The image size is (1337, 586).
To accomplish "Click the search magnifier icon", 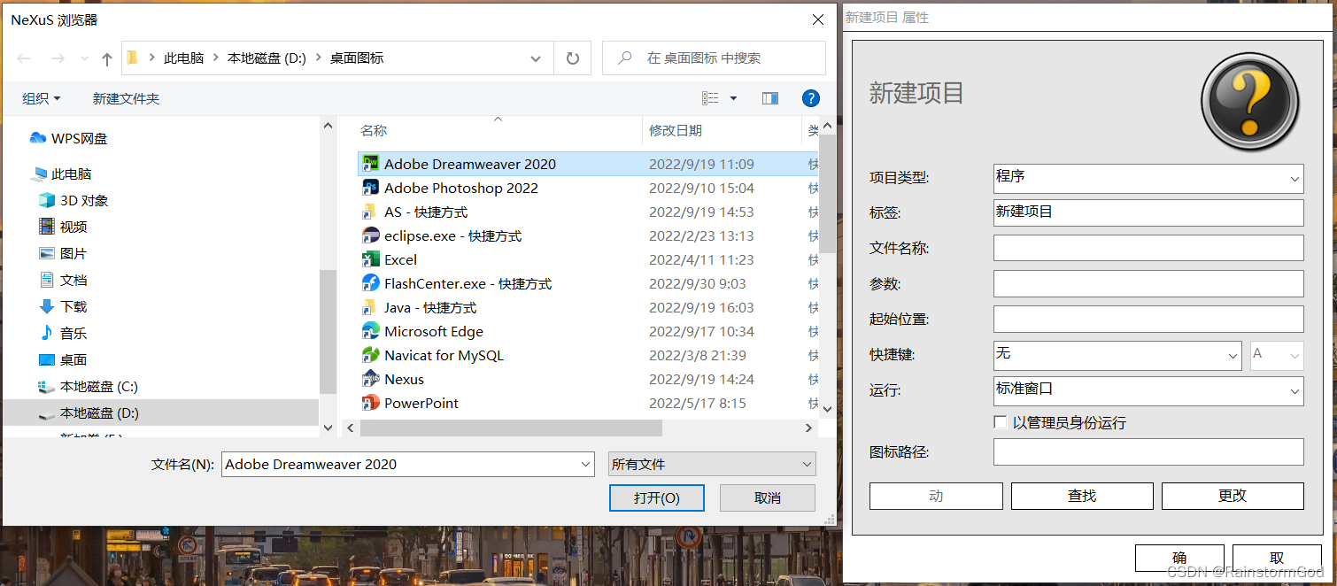I will point(625,58).
